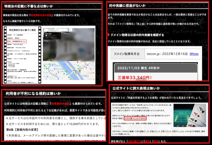
Task: Click the ドメイン取得年月日 table cell
Action: (x=128, y=54)
